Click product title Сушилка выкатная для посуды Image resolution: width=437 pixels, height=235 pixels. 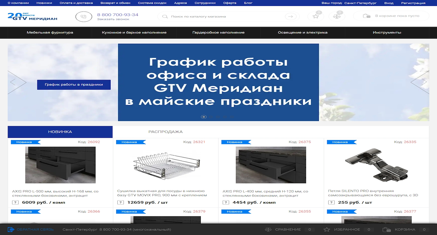point(162,193)
